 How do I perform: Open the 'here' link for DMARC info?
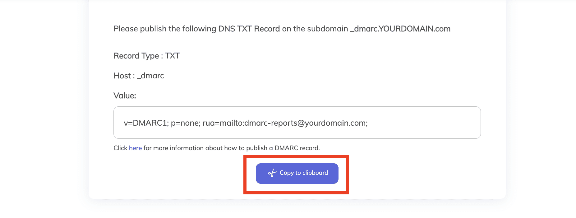pos(135,148)
